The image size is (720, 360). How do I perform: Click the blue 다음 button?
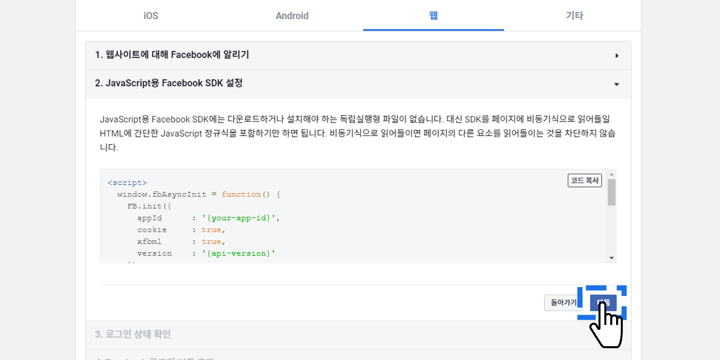tap(603, 303)
